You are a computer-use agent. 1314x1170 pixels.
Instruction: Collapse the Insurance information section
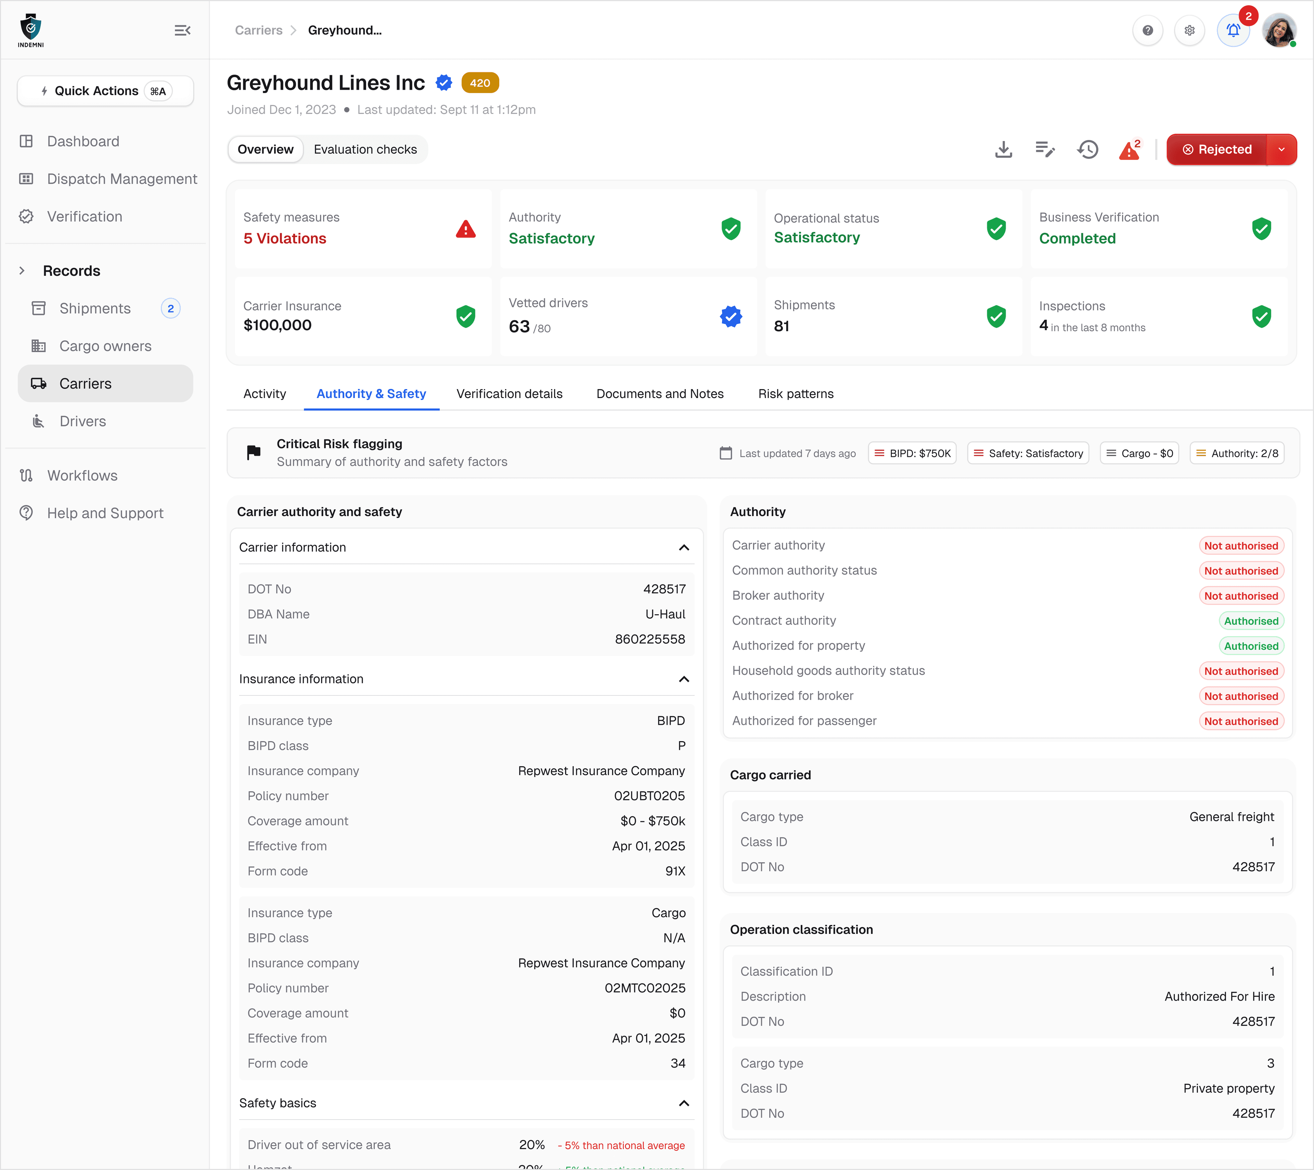pos(684,680)
